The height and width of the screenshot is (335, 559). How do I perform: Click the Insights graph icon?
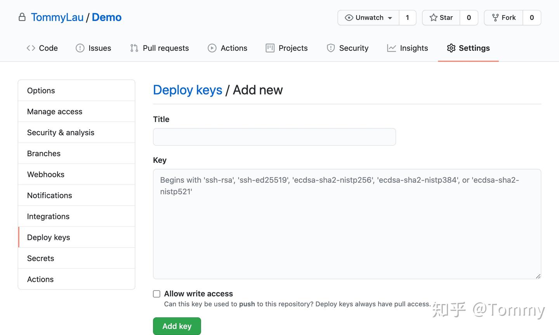(x=392, y=48)
